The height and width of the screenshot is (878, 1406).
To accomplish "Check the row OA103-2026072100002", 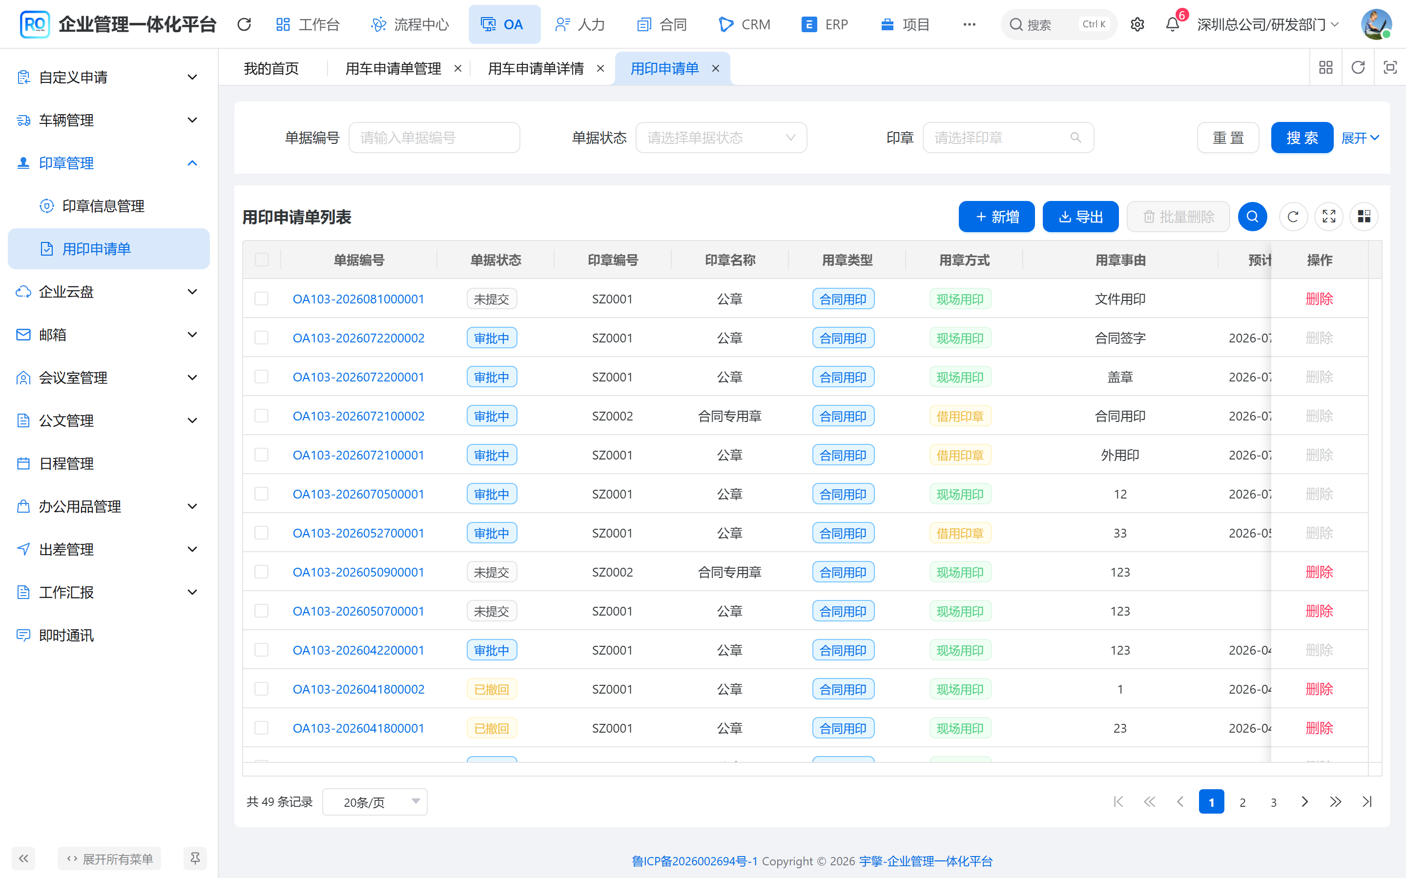I will click(262, 416).
